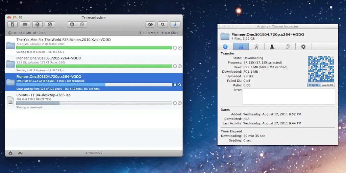Open the Inspector Options gear tab
The width and height of the screenshot is (346, 173).
coord(303,47)
